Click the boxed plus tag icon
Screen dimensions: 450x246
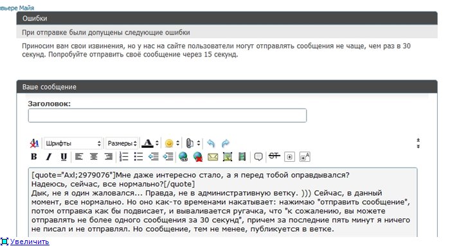pos(289,157)
